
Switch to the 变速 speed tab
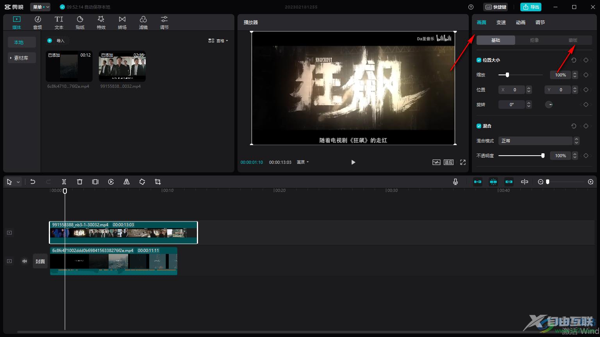tap(501, 23)
